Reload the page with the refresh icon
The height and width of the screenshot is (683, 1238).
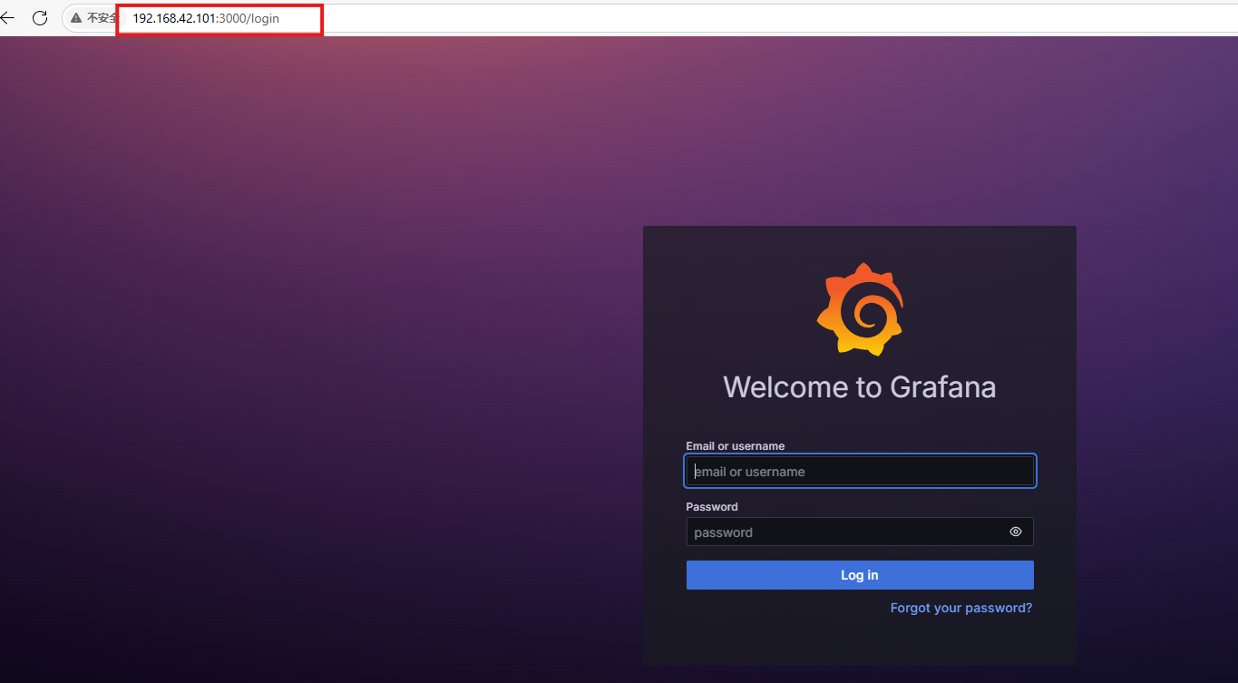click(40, 17)
